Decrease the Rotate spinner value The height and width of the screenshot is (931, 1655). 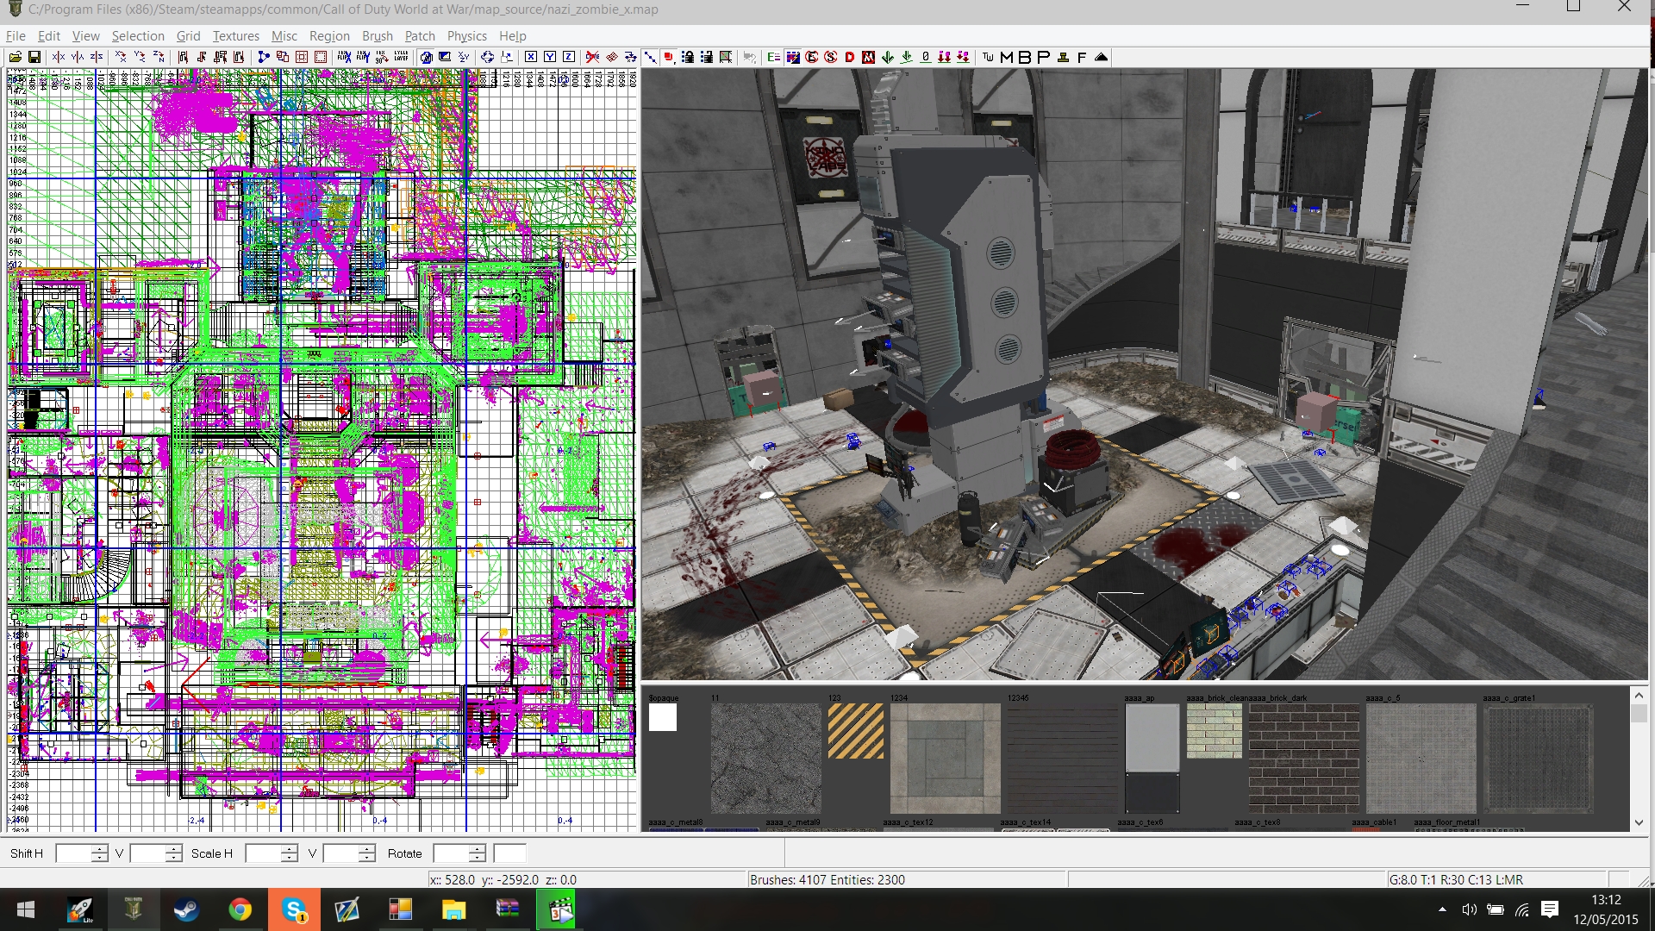click(x=478, y=858)
